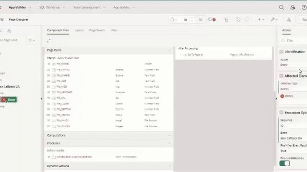This screenshot has height=172, width=307.
Task: Select the P16_STATUS page item row
Action: point(108,115)
